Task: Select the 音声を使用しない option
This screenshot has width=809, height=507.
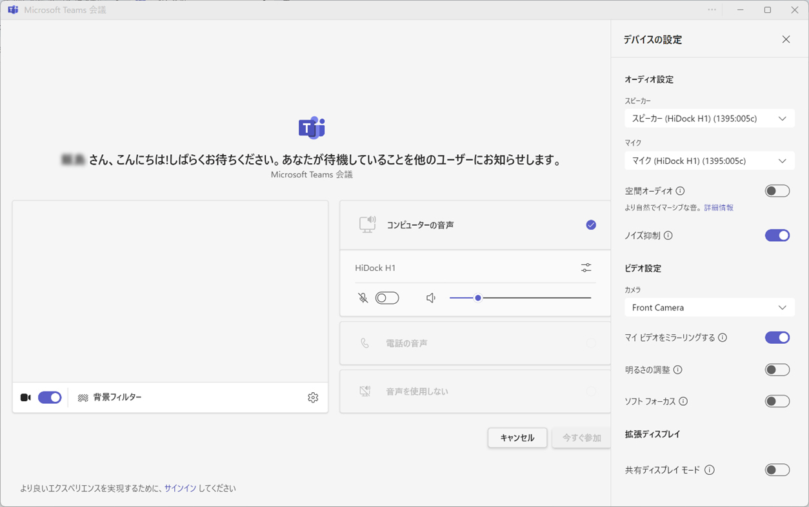Action: click(475, 392)
